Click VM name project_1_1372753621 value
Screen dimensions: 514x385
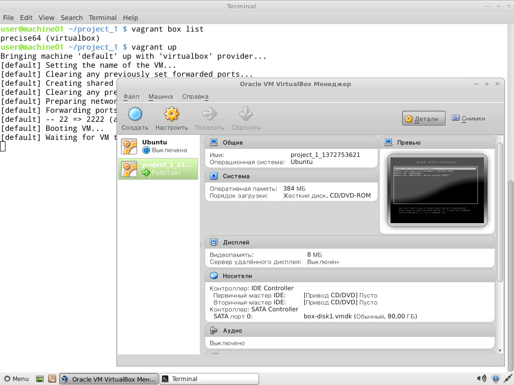325,155
